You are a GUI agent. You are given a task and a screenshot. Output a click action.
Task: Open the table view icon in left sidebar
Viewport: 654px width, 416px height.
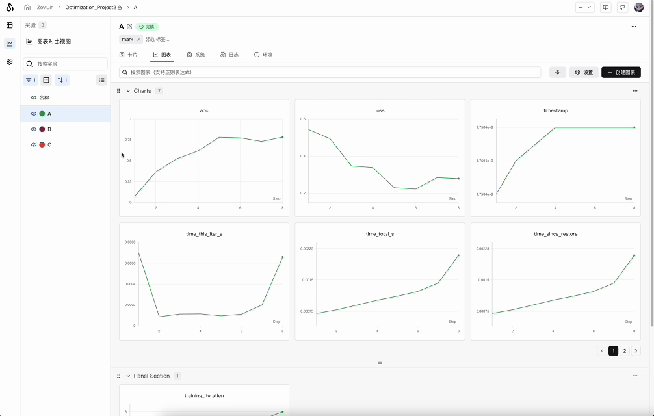(10, 25)
